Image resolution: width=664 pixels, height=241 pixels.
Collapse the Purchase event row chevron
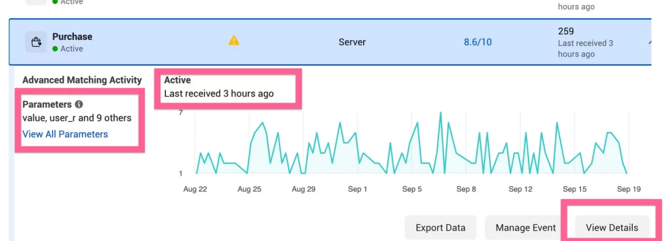[649, 42]
